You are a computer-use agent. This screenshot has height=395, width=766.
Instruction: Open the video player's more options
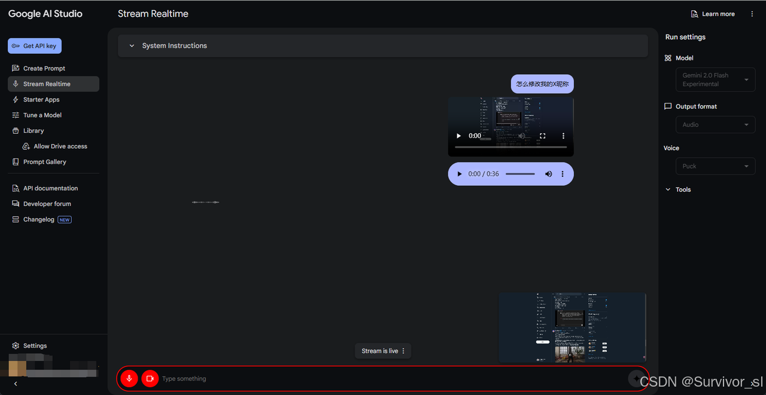click(x=563, y=136)
